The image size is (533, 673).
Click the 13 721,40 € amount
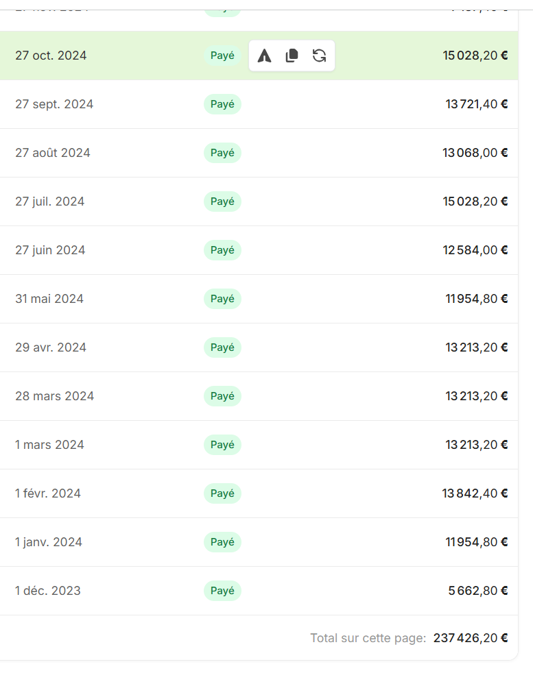[x=477, y=104]
